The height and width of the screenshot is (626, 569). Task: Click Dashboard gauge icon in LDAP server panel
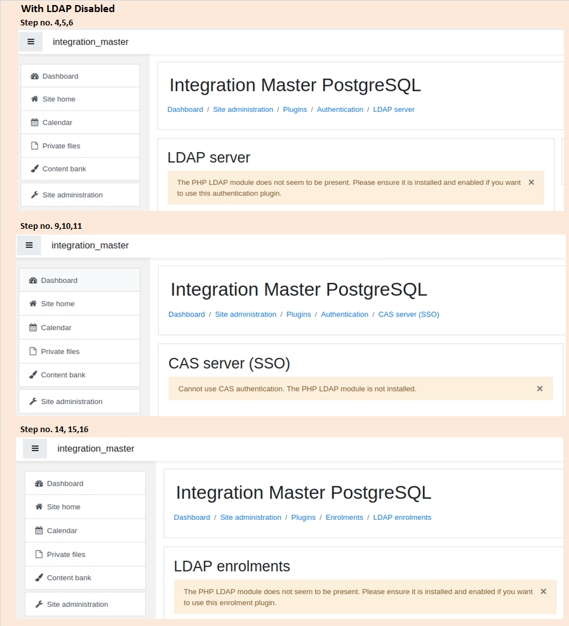tap(35, 76)
